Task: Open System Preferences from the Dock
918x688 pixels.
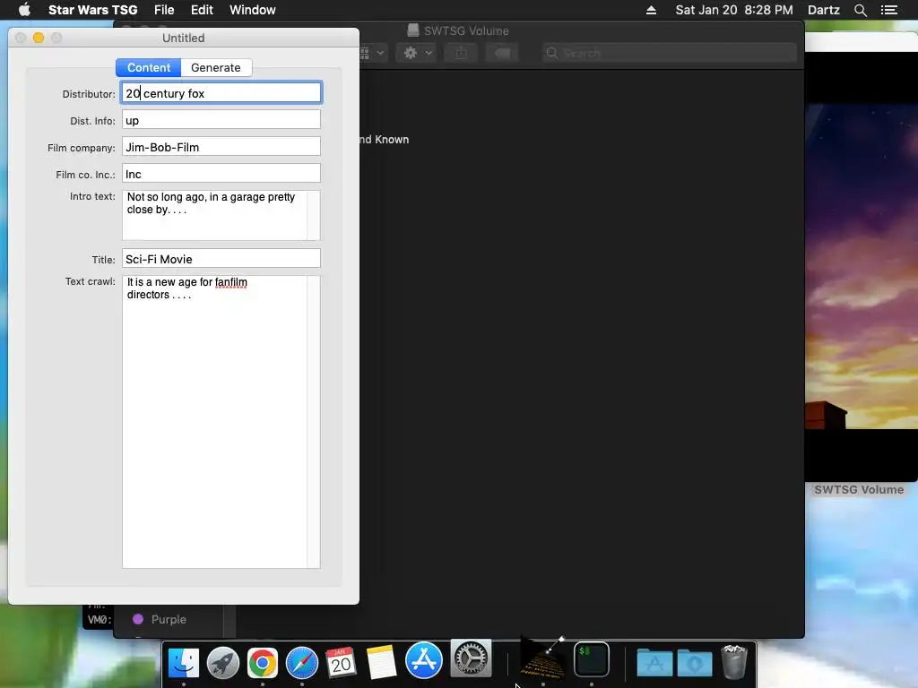Action: coord(471,658)
